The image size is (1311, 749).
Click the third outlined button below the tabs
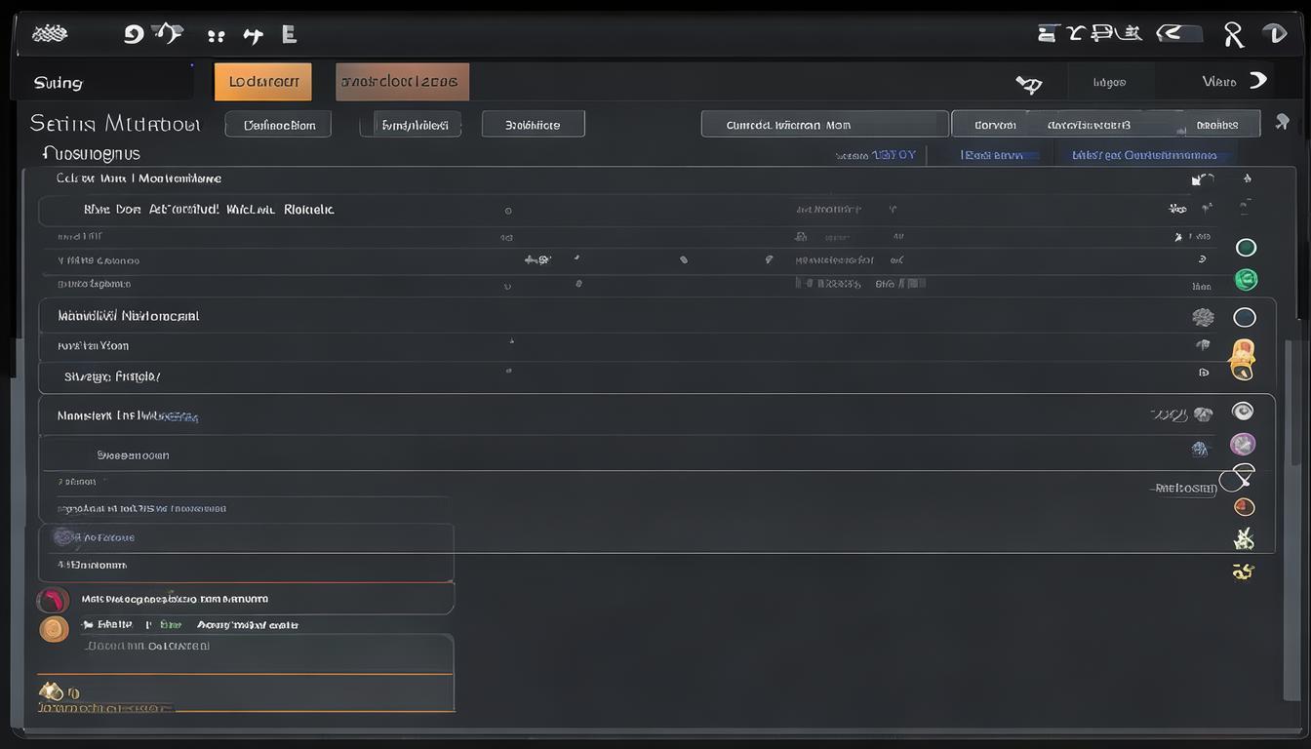pos(533,124)
